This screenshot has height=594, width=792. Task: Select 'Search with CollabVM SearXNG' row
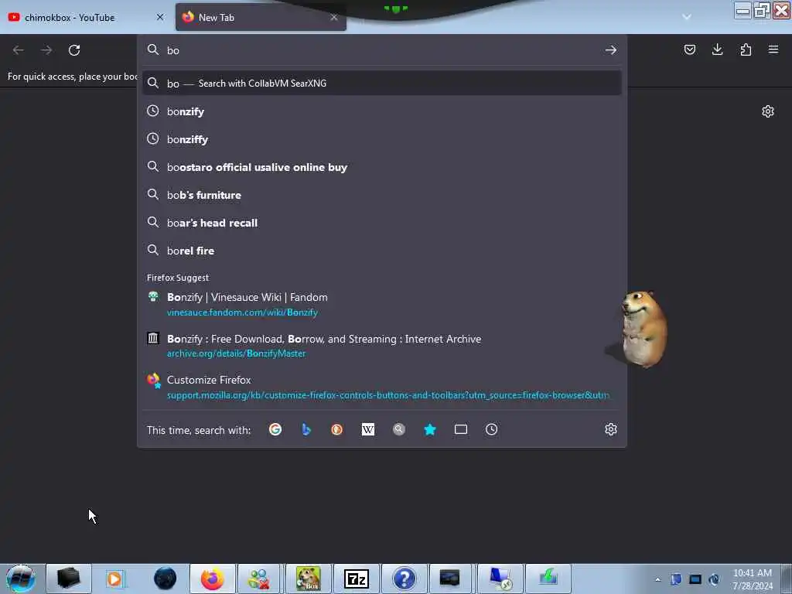[382, 83]
